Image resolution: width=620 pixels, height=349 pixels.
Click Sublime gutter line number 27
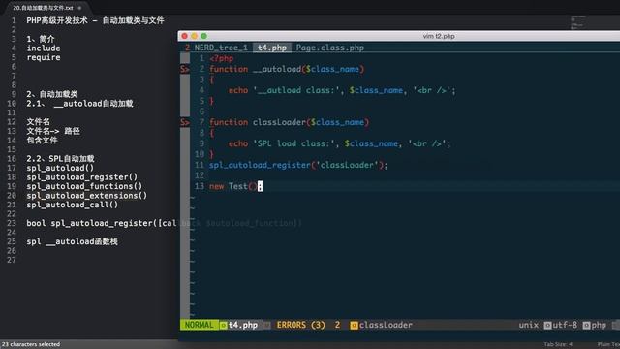[x=12, y=260]
